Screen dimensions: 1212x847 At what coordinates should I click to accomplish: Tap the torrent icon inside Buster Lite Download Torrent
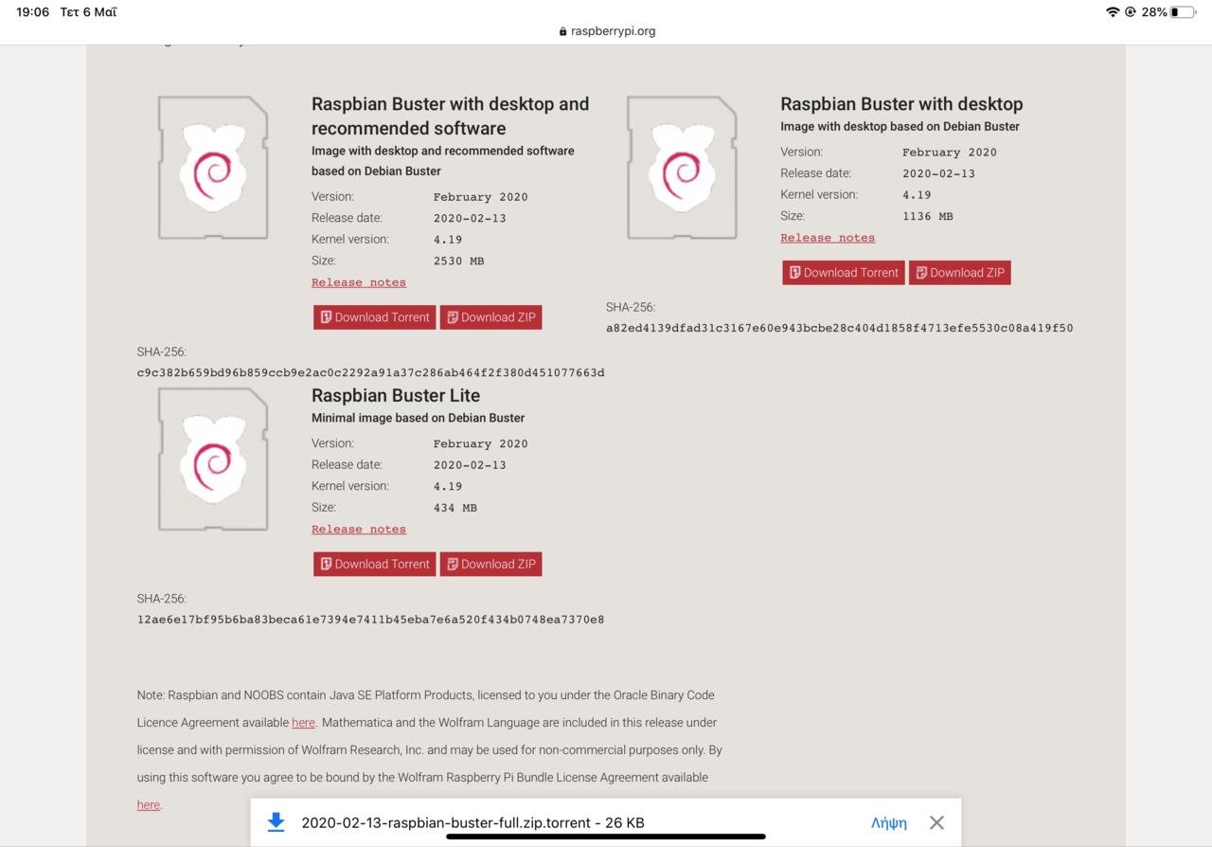point(326,564)
